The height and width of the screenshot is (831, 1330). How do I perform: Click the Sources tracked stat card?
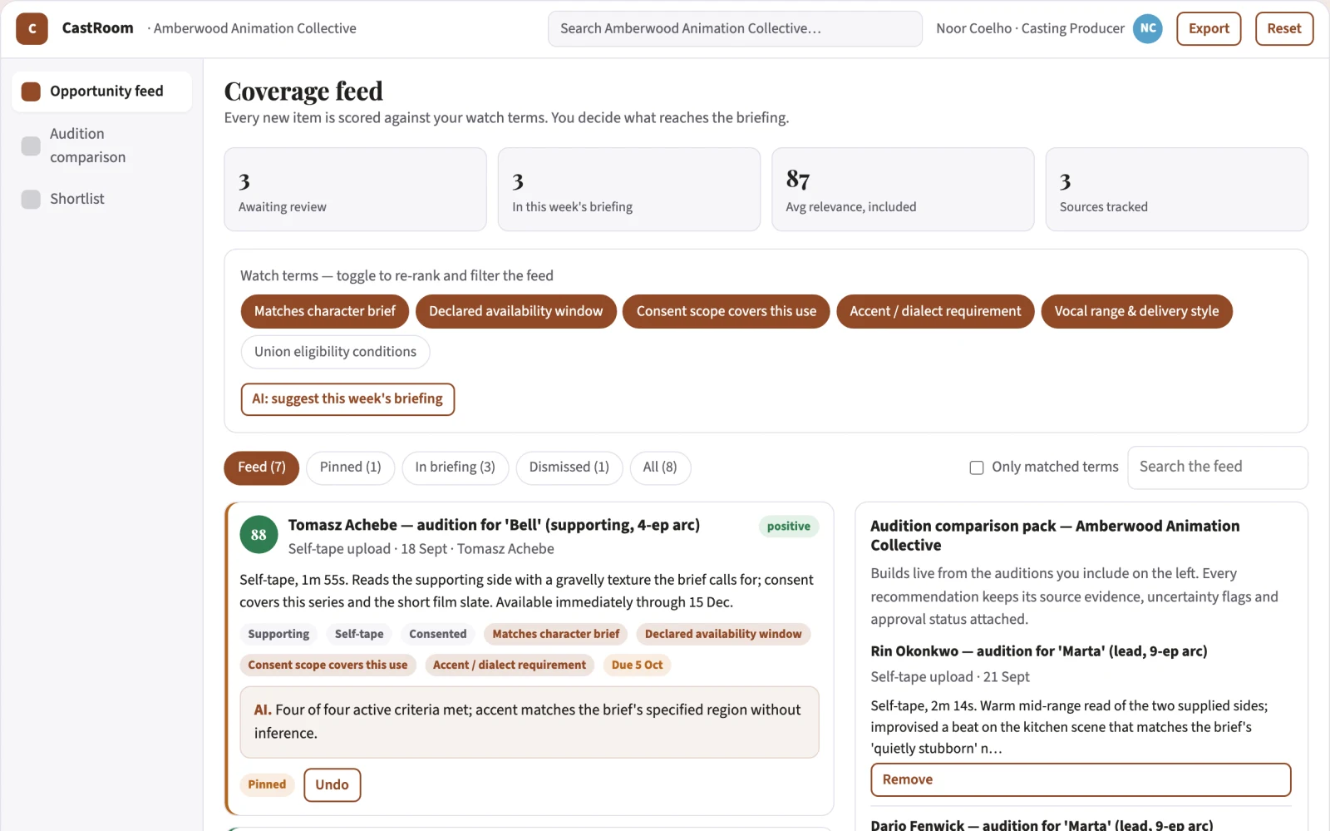[x=1177, y=190]
